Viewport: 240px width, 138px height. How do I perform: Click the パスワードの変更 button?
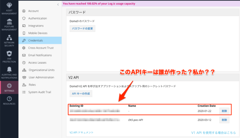(82, 28)
